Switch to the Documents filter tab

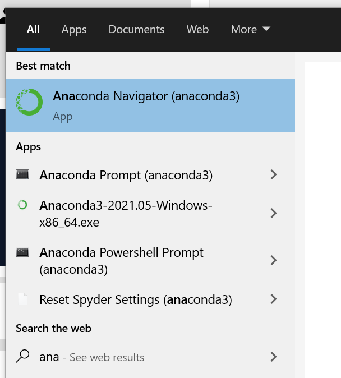click(x=136, y=29)
